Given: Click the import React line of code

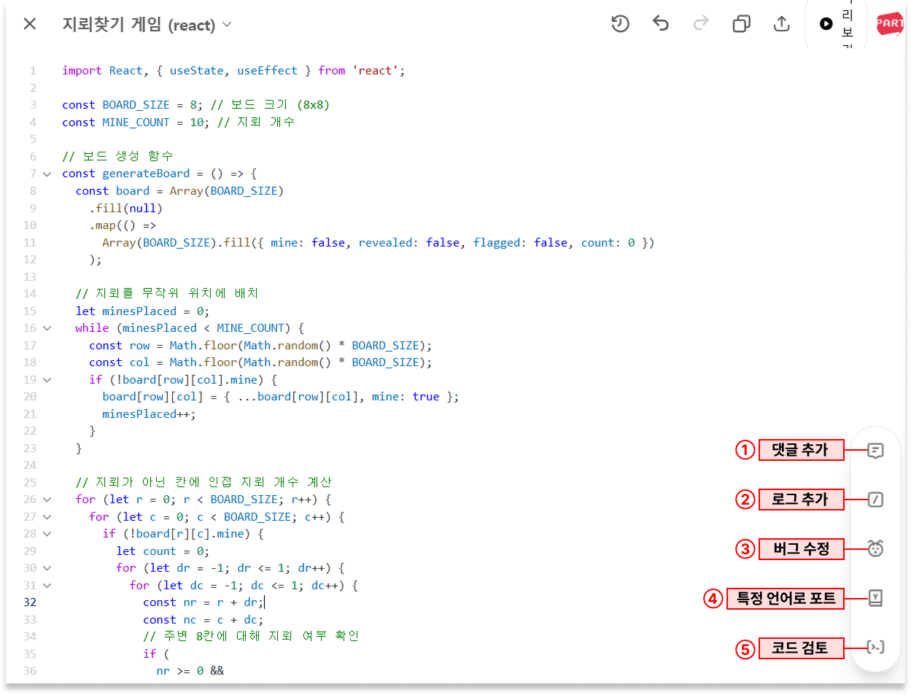Looking at the screenshot, I should [233, 71].
